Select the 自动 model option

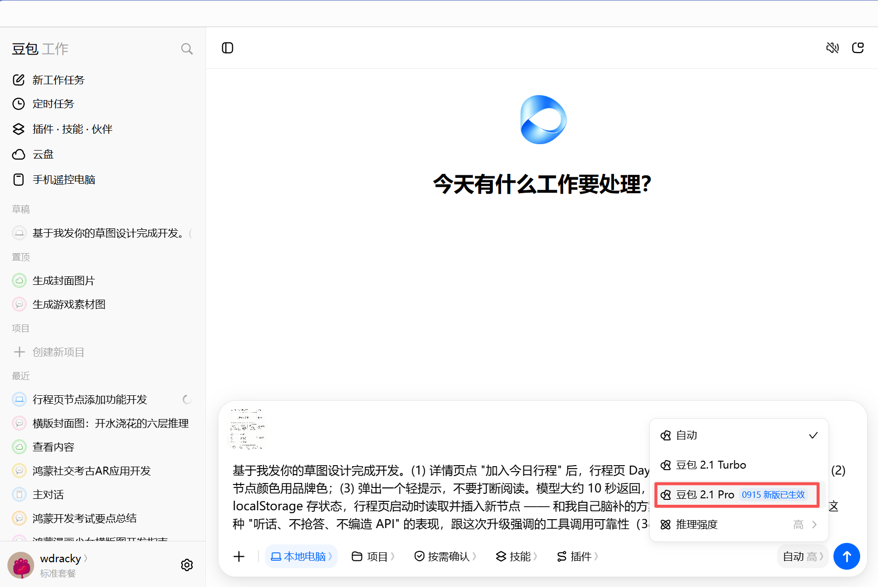[739, 435]
